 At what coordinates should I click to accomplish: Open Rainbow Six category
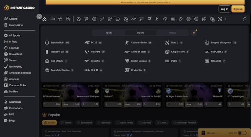57,52
